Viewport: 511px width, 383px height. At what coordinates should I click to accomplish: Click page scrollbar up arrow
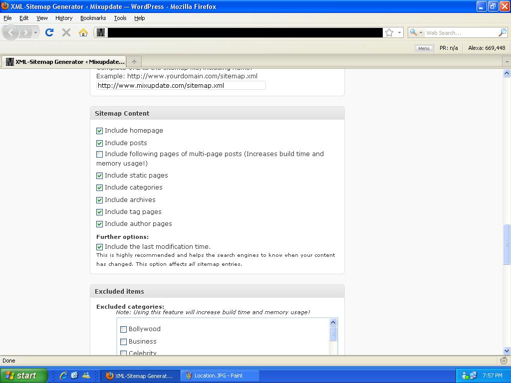pyautogui.click(x=507, y=73)
